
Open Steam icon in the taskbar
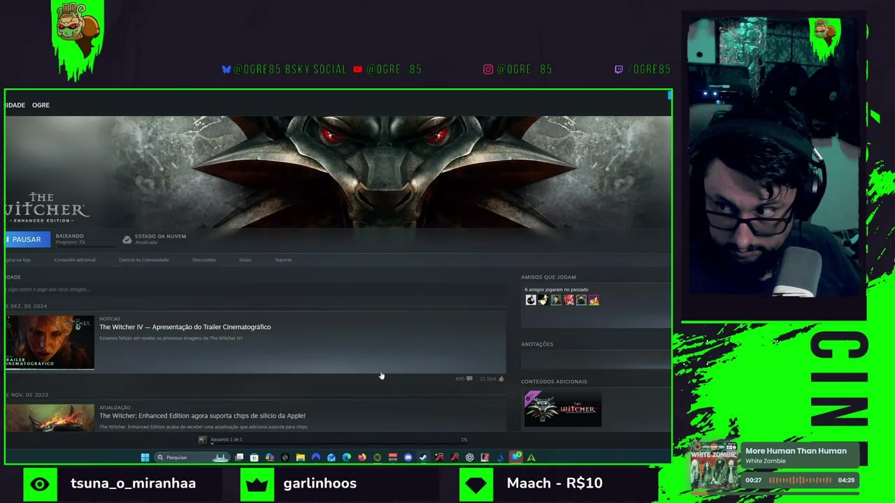click(x=423, y=458)
